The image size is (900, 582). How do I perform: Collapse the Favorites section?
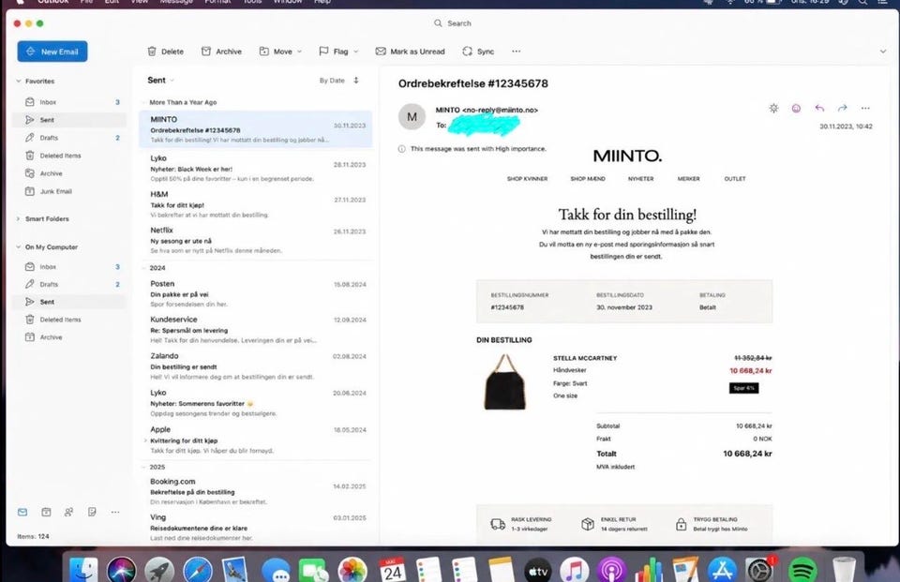[19, 81]
